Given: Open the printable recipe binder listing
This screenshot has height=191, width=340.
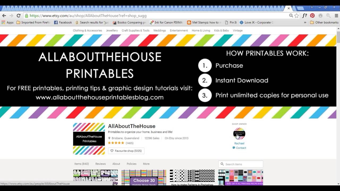Looking at the screenshot, I should click(241, 177).
